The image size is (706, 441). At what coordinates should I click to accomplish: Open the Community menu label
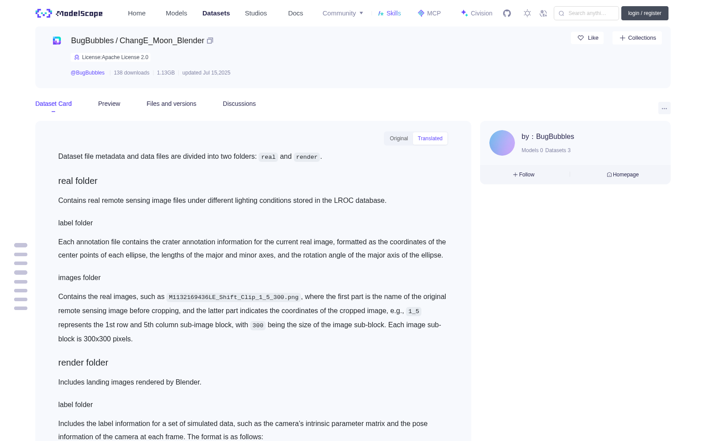click(x=339, y=13)
